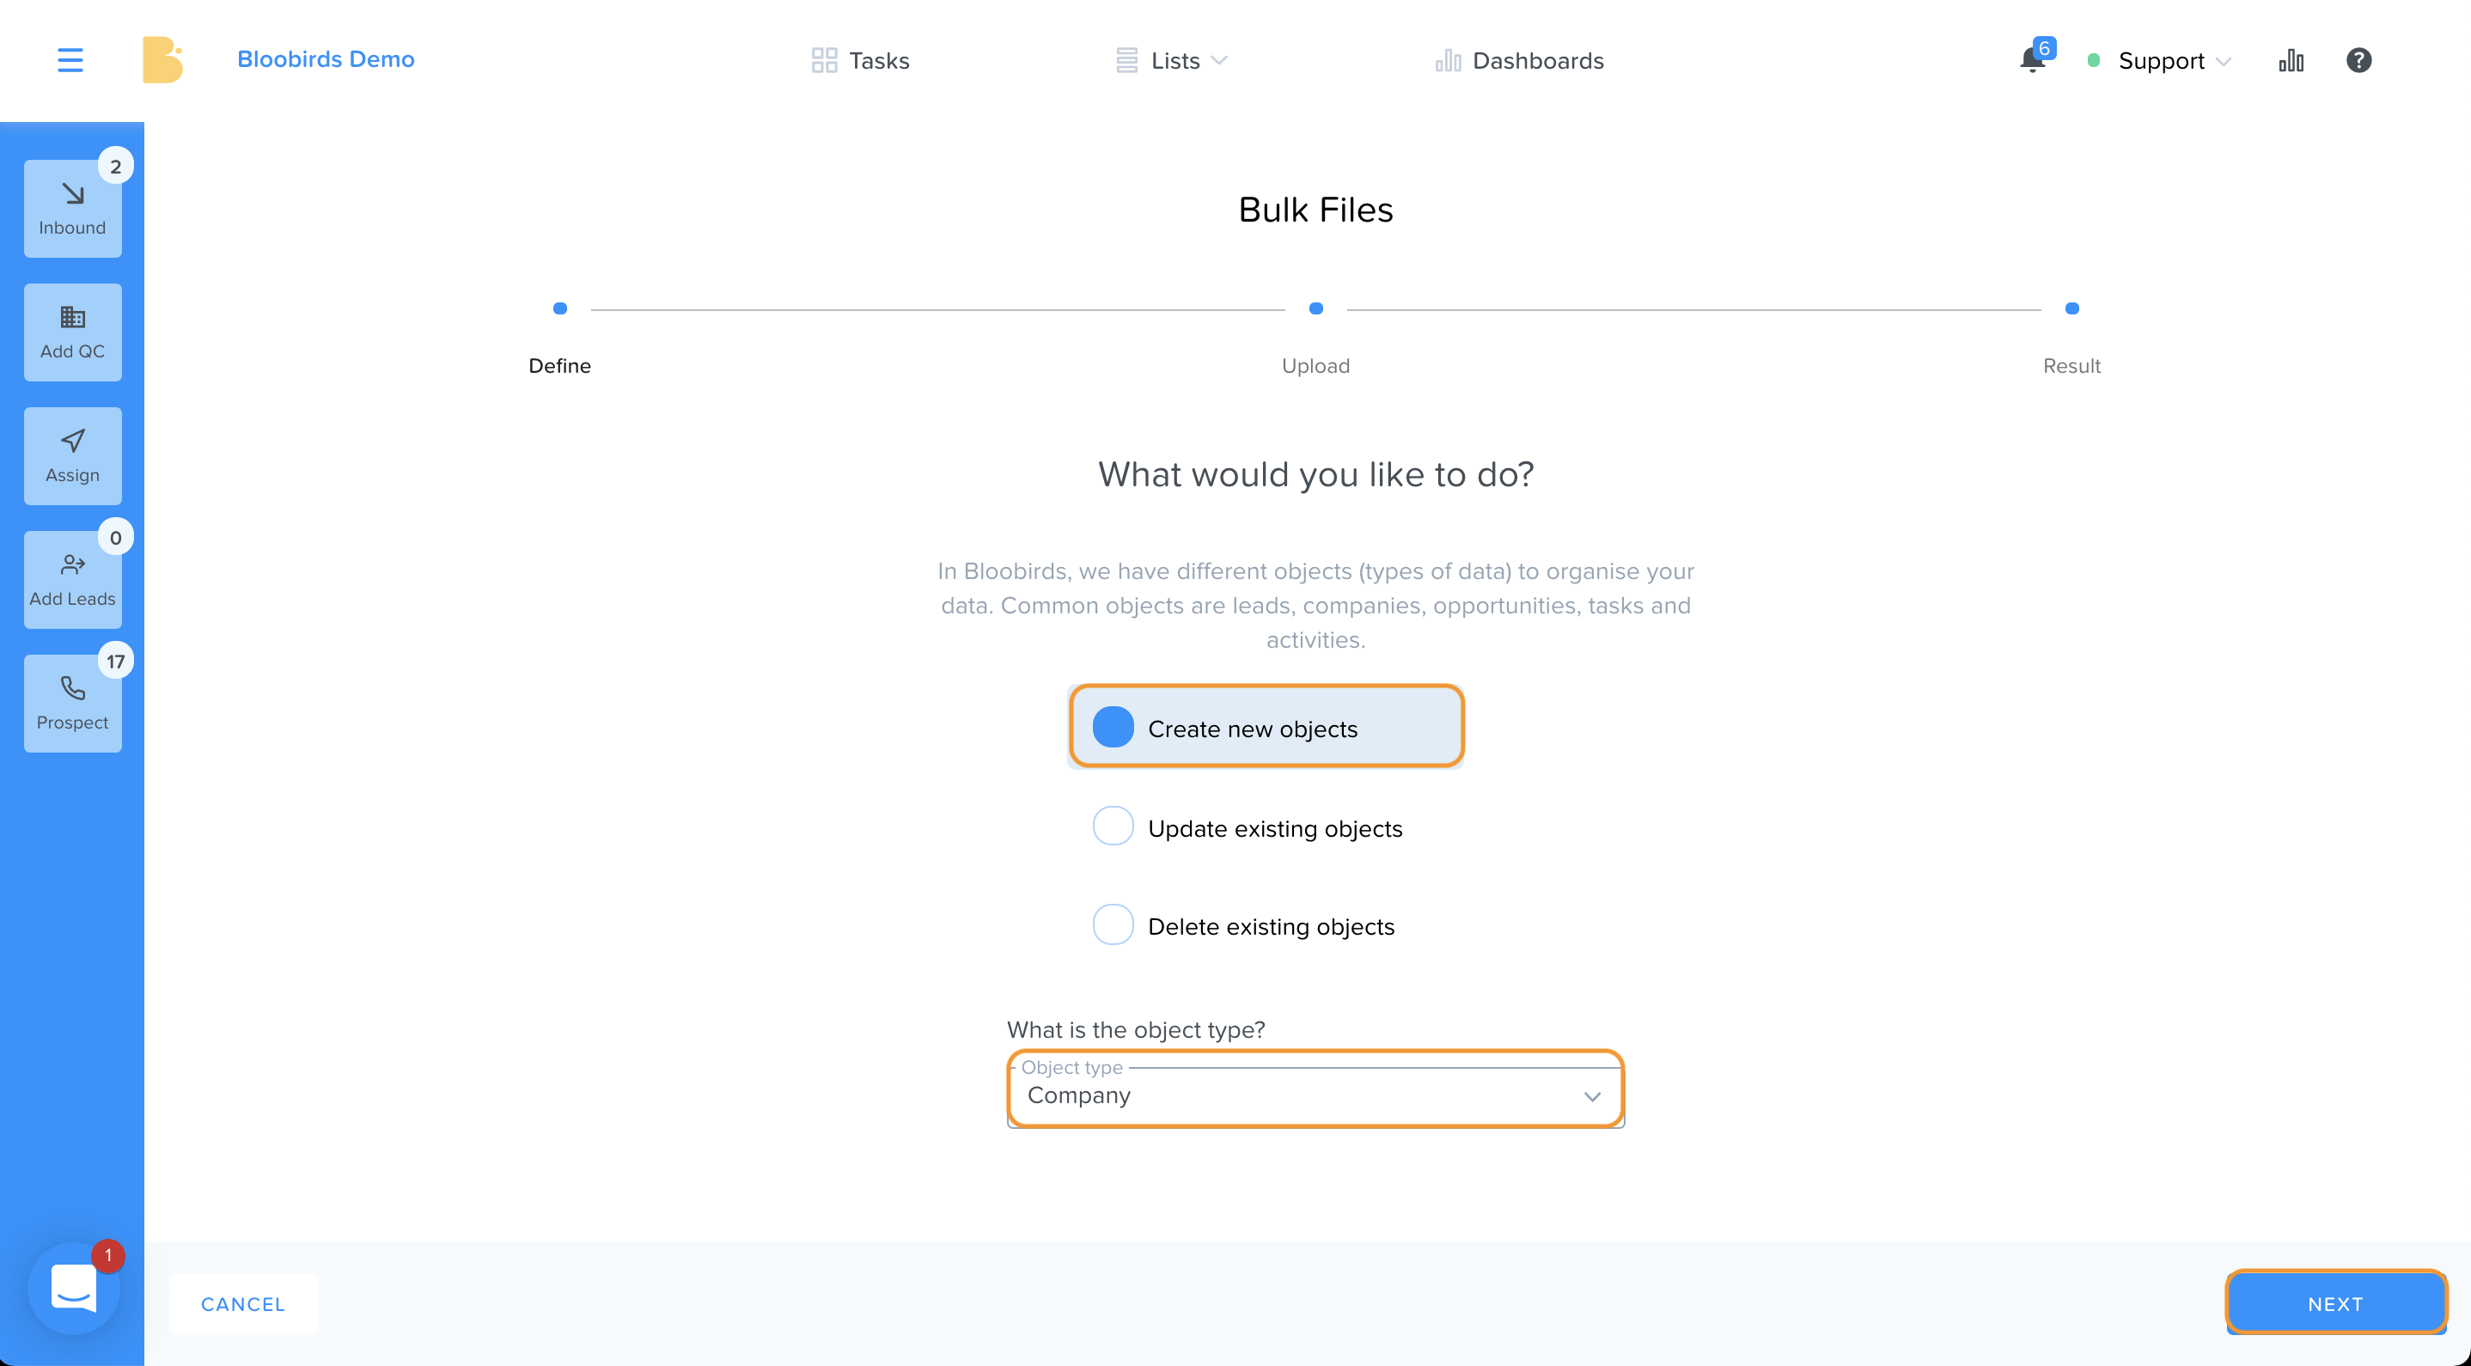The height and width of the screenshot is (1366, 2471).
Task: Click the bar chart icon in header
Action: pyautogui.click(x=2291, y=60)
